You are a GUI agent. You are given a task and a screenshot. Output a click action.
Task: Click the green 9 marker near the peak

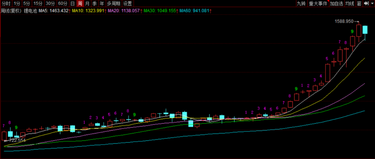(x=352, y=31)
